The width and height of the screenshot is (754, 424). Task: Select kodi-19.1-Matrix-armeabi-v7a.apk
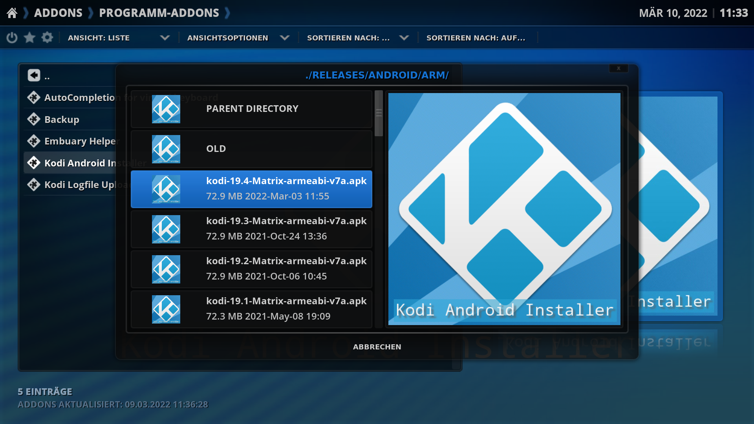[x=251, y=309]
